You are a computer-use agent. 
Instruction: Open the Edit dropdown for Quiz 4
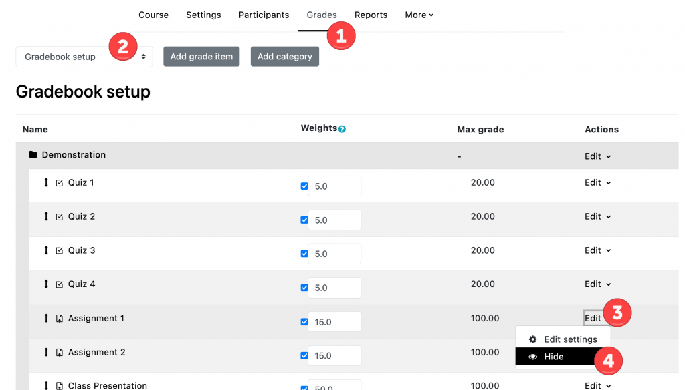[x=597, y=284]
